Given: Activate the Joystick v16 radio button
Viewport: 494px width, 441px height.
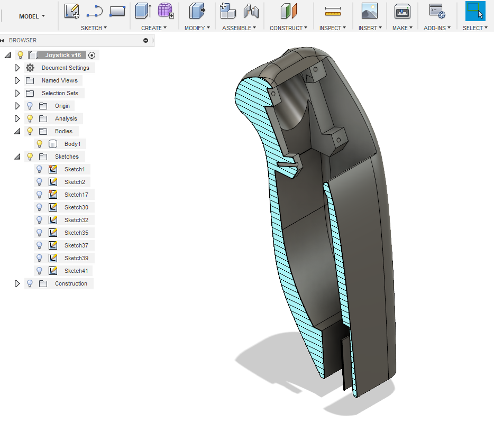Looking at the screenshot, I should coord(92,55).
